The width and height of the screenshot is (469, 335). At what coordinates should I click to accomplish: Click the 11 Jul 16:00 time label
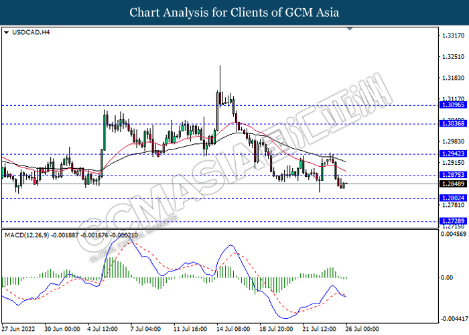point(190,329)
